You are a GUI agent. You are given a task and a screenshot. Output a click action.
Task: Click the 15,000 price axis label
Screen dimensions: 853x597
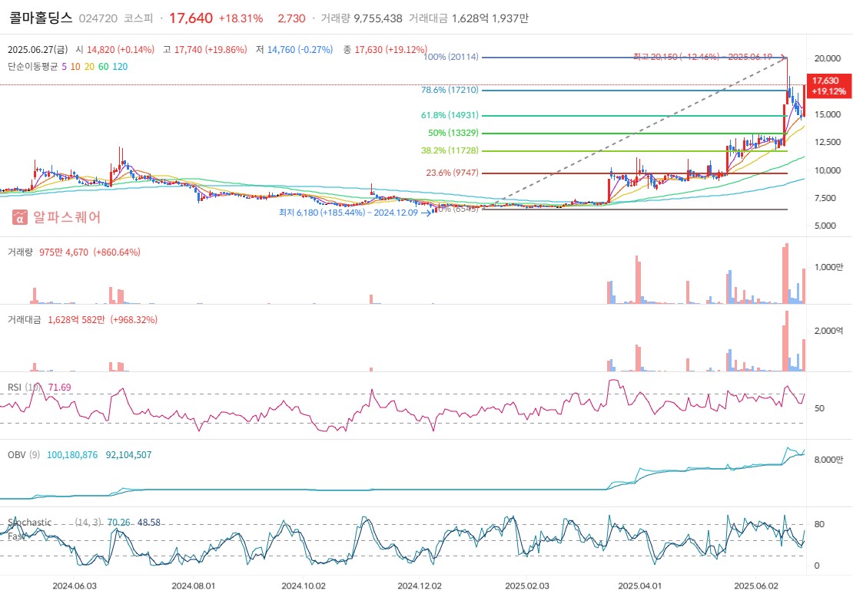827,114
